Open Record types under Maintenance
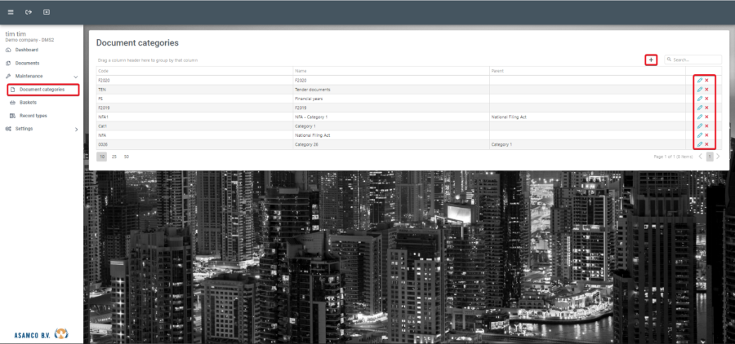The height and width of the screenshot is (344, 735). click(33, 116)
